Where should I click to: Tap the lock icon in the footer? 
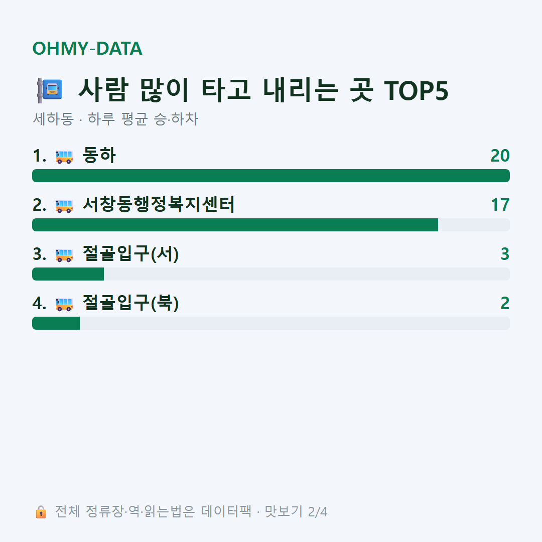[x=41, y=511]
